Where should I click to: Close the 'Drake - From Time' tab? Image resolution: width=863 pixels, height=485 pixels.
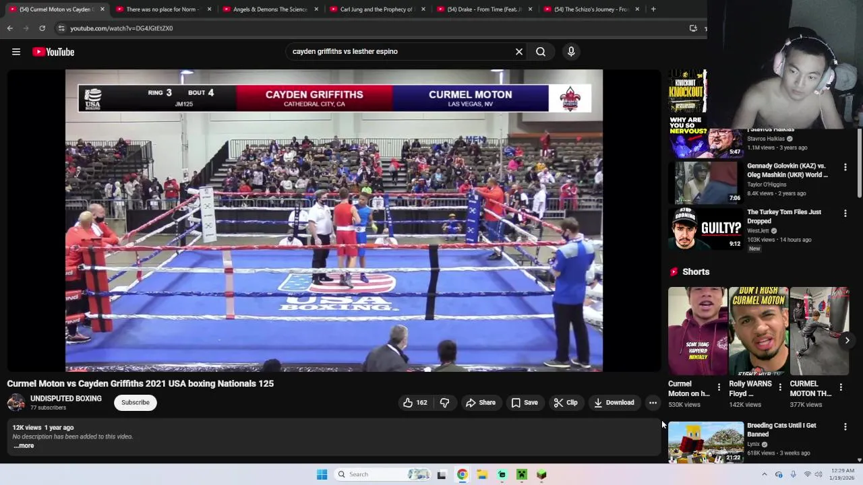[530, 9]
